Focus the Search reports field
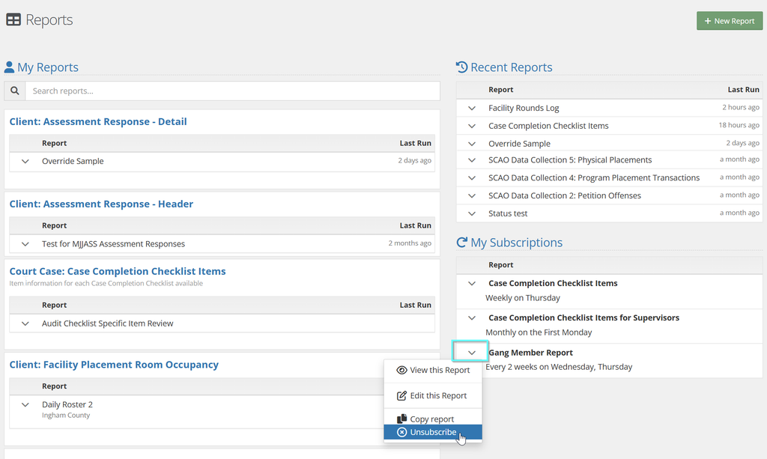This screenshot has width=767, height=459. coord(232,91)
